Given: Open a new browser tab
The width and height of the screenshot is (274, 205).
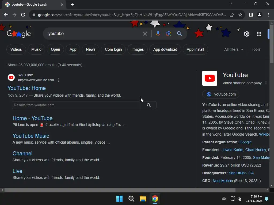Looking at the screenshot, I should tap(72, 5).
